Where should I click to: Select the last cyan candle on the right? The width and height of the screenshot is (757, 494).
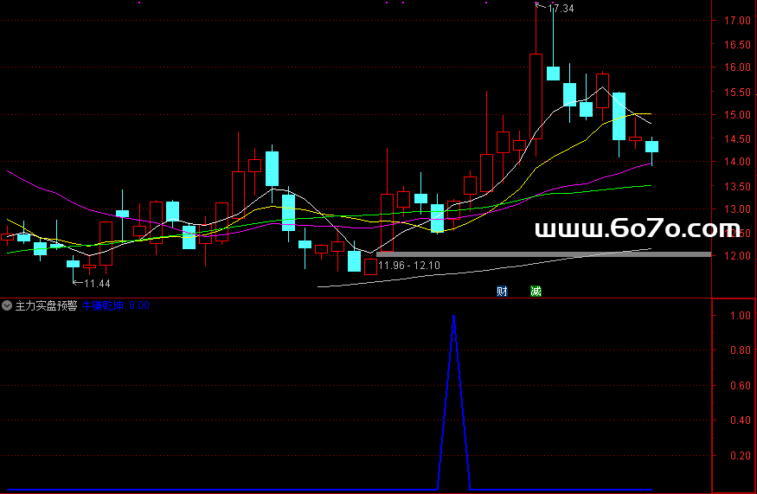tap(651, 146)
